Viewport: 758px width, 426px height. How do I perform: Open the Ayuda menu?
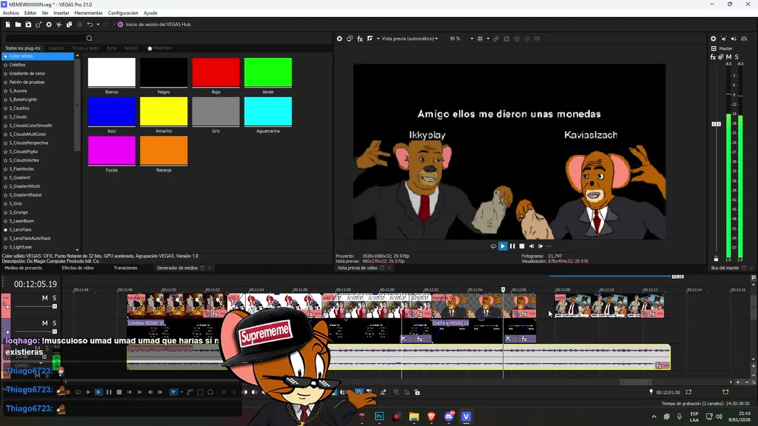(150, 13)
